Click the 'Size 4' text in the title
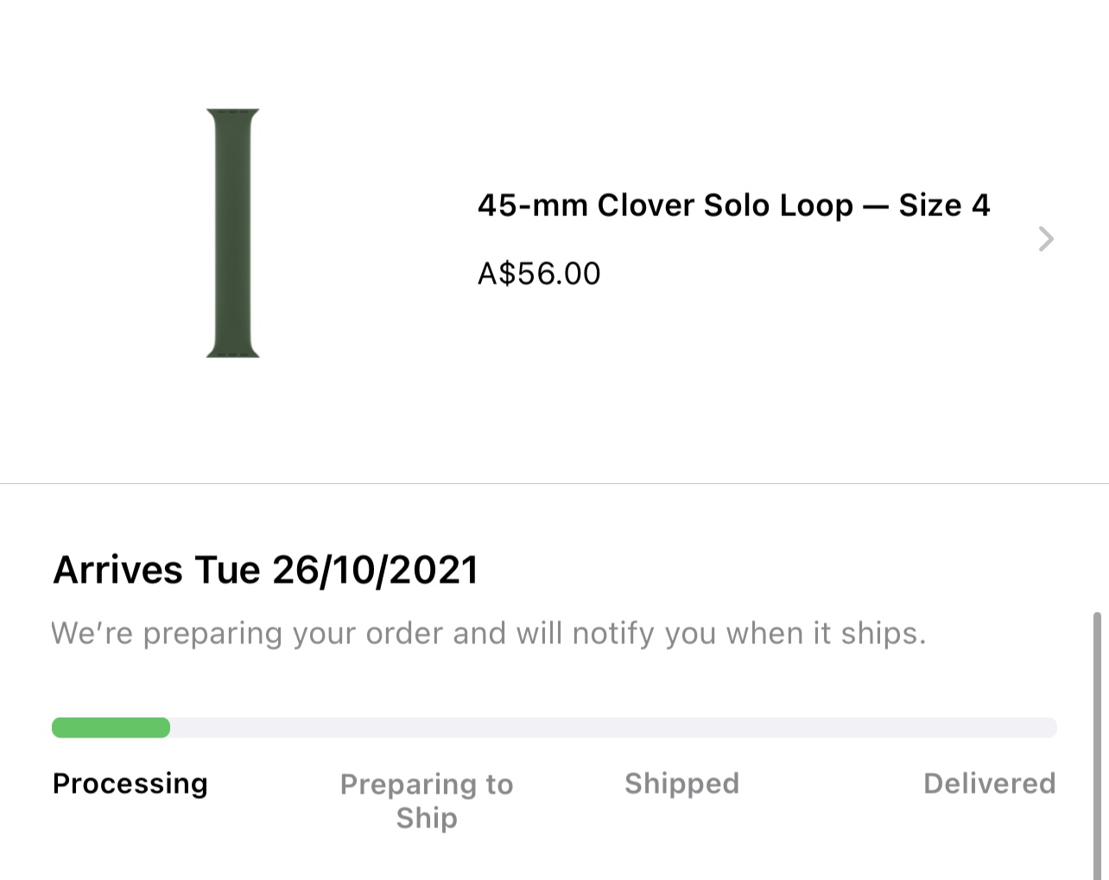The width and height of the screenshot is (1109, 880). click(943, 206)
